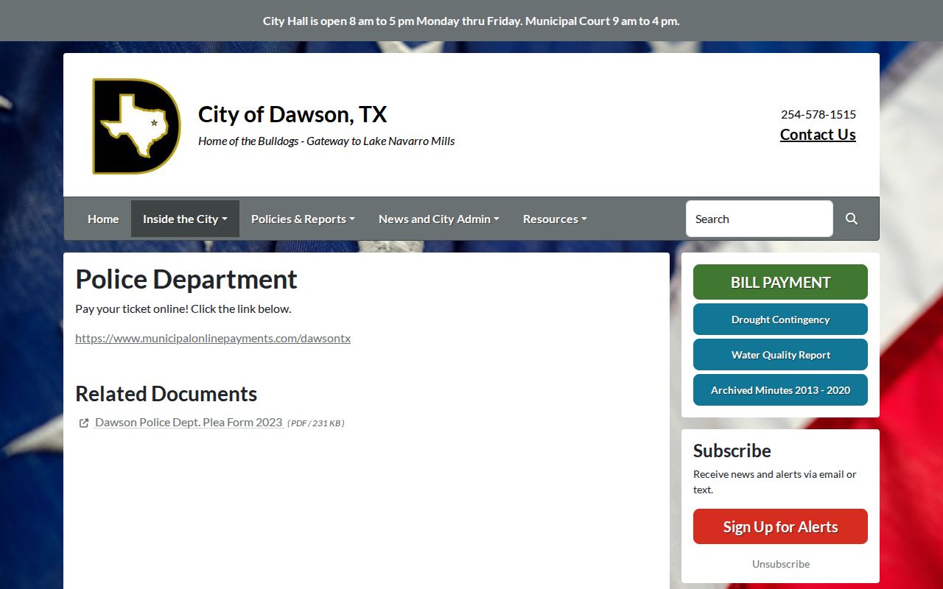Click the phone number 254-578-1515
The image size is (943, 589).
818,114
